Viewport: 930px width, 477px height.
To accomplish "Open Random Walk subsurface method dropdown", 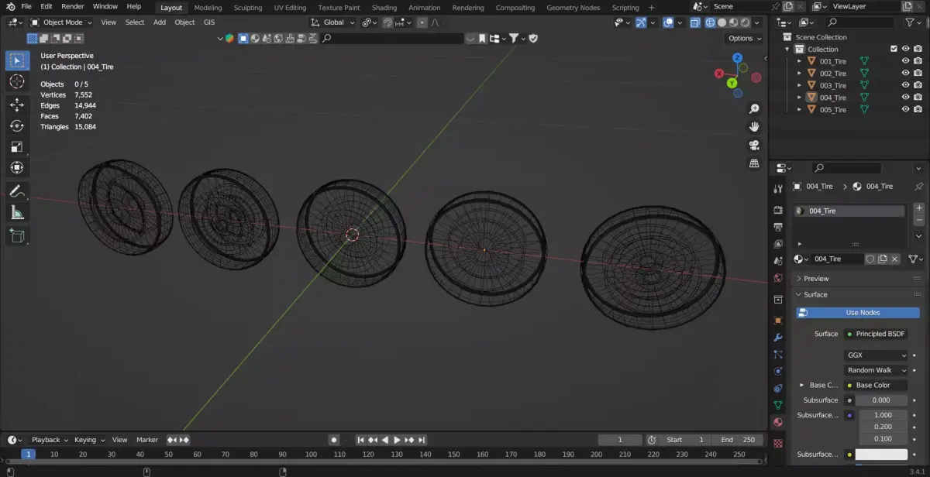I will (876, 370).
